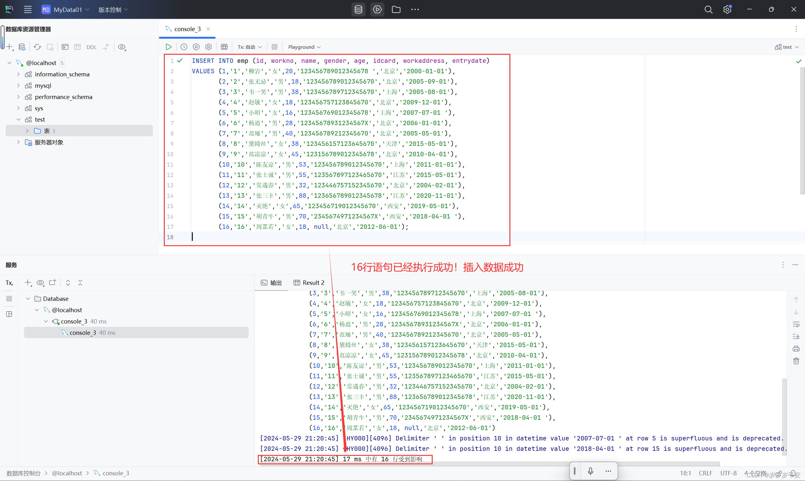The width and height of the screenshot is (805, 481).
Task: Expand the 服务器对象 tree node
Action: pyautogui.click(x=19, y=142)
